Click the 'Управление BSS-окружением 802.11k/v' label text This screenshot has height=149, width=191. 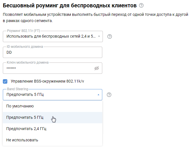pos(47,81)
